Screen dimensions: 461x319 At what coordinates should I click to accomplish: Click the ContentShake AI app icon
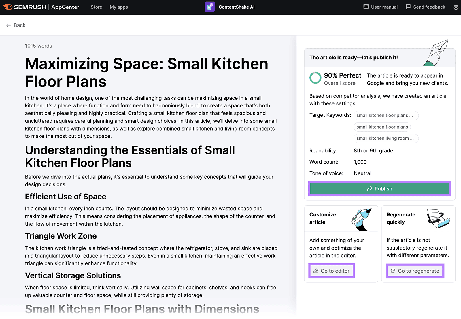pos(210,7)
